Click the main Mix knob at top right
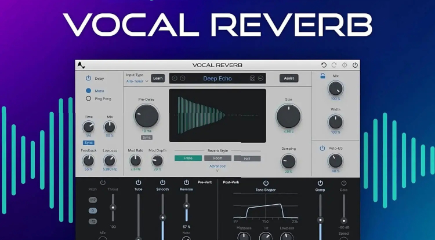 pos(336,88)
